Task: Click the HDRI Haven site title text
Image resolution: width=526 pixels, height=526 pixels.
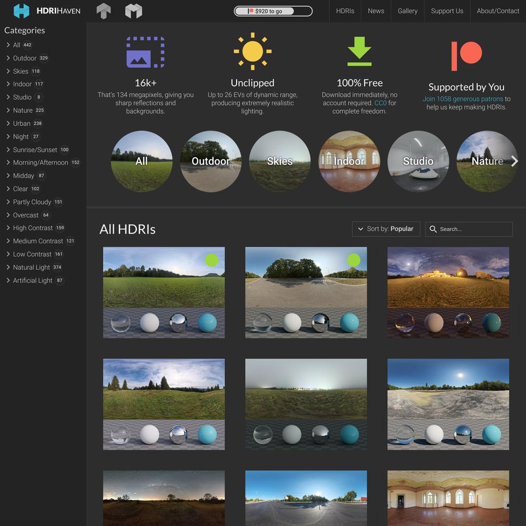Action: coord(58,11)
